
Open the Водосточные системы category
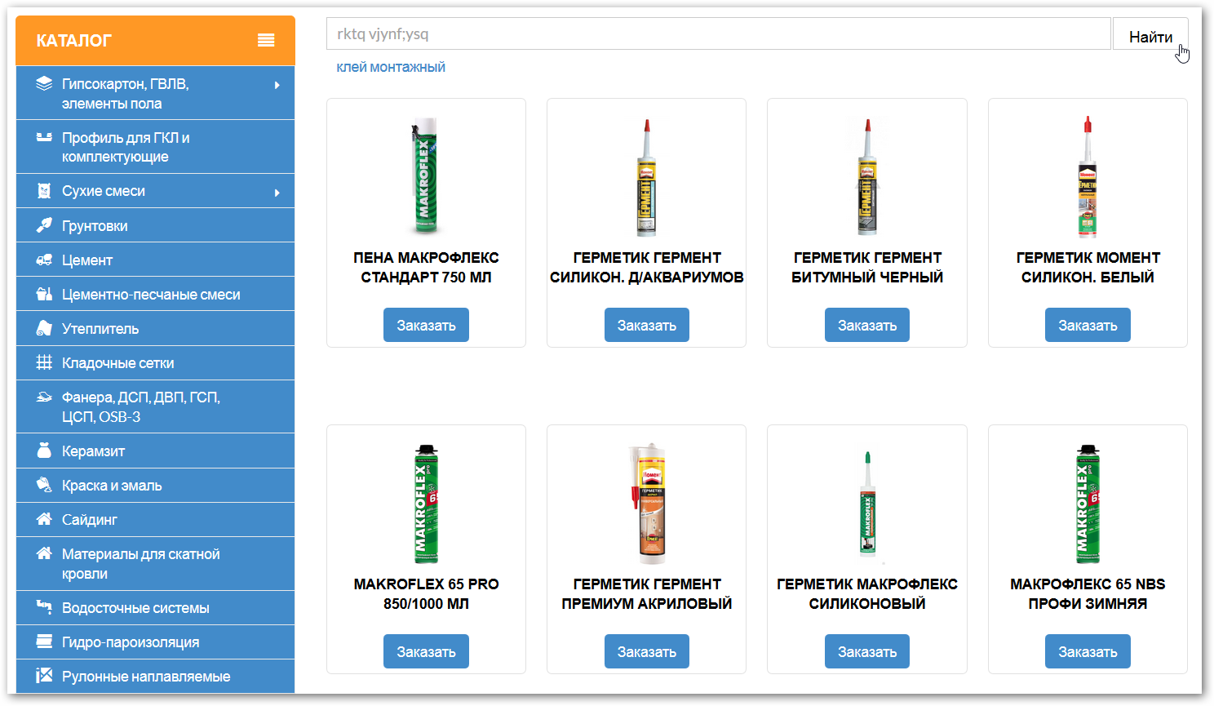click(x=155, y=608)
